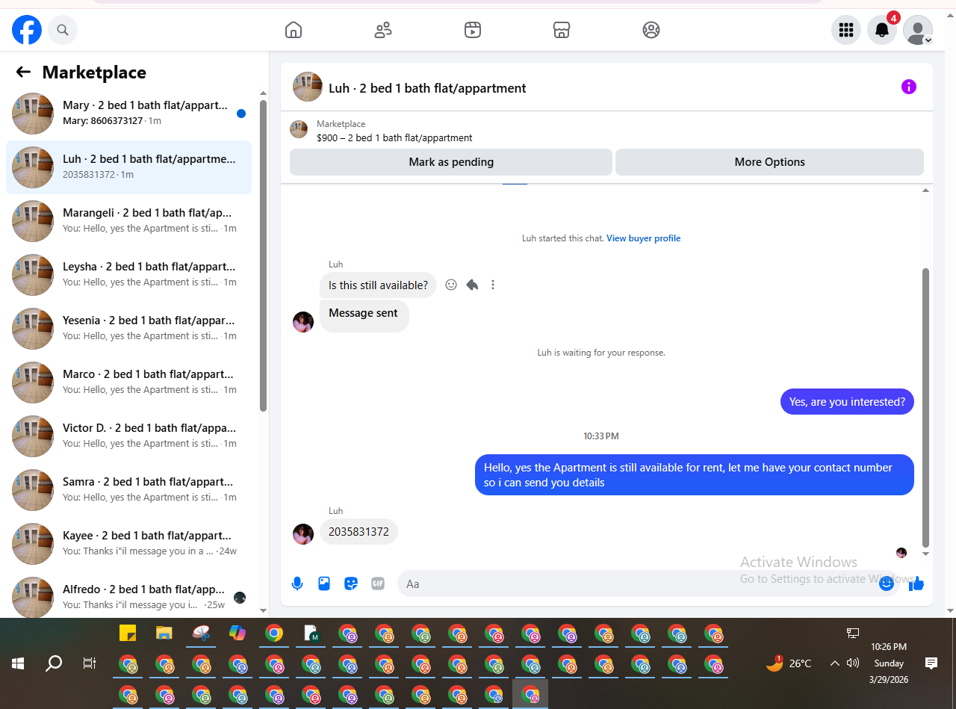Viewport: 956px width, 709px height.
Task: Click the conversation list scrollbar
Action: (263, 254)
